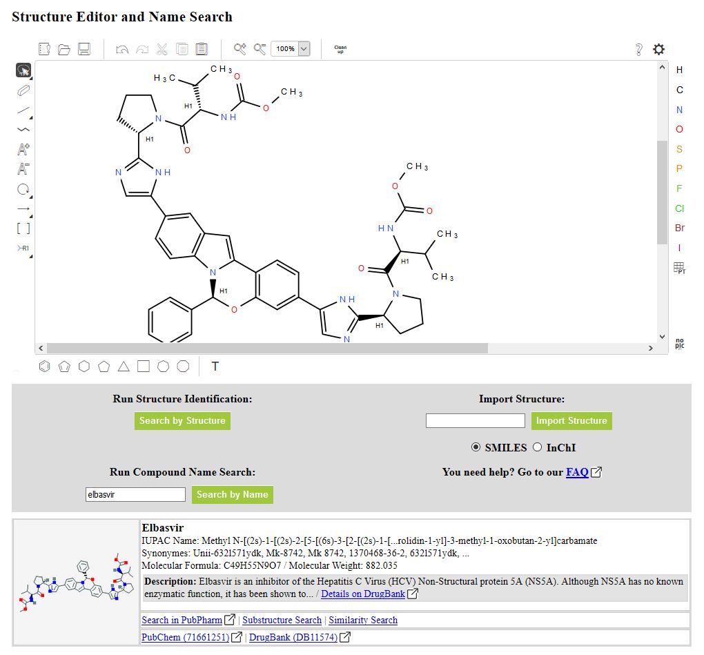Click the Zoom in magnifier

point(239,49)
